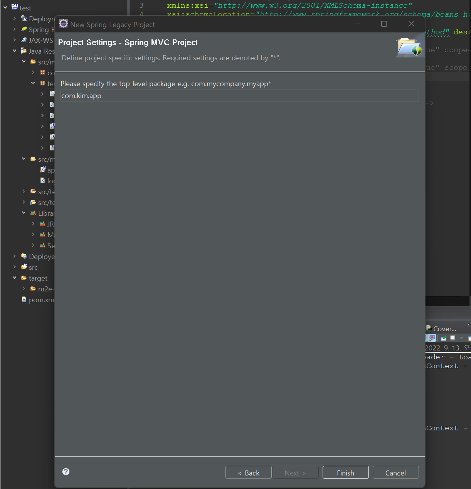Click the src folder icon with S badge

(24, 267)
